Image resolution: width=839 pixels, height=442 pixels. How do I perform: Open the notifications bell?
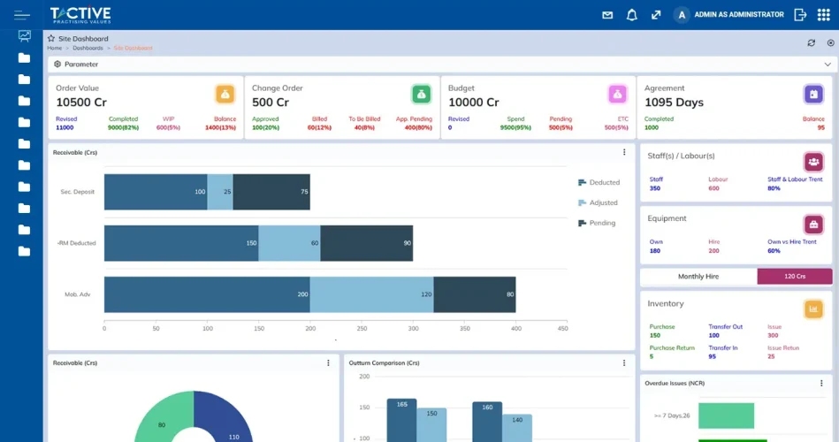coord(632,15)
